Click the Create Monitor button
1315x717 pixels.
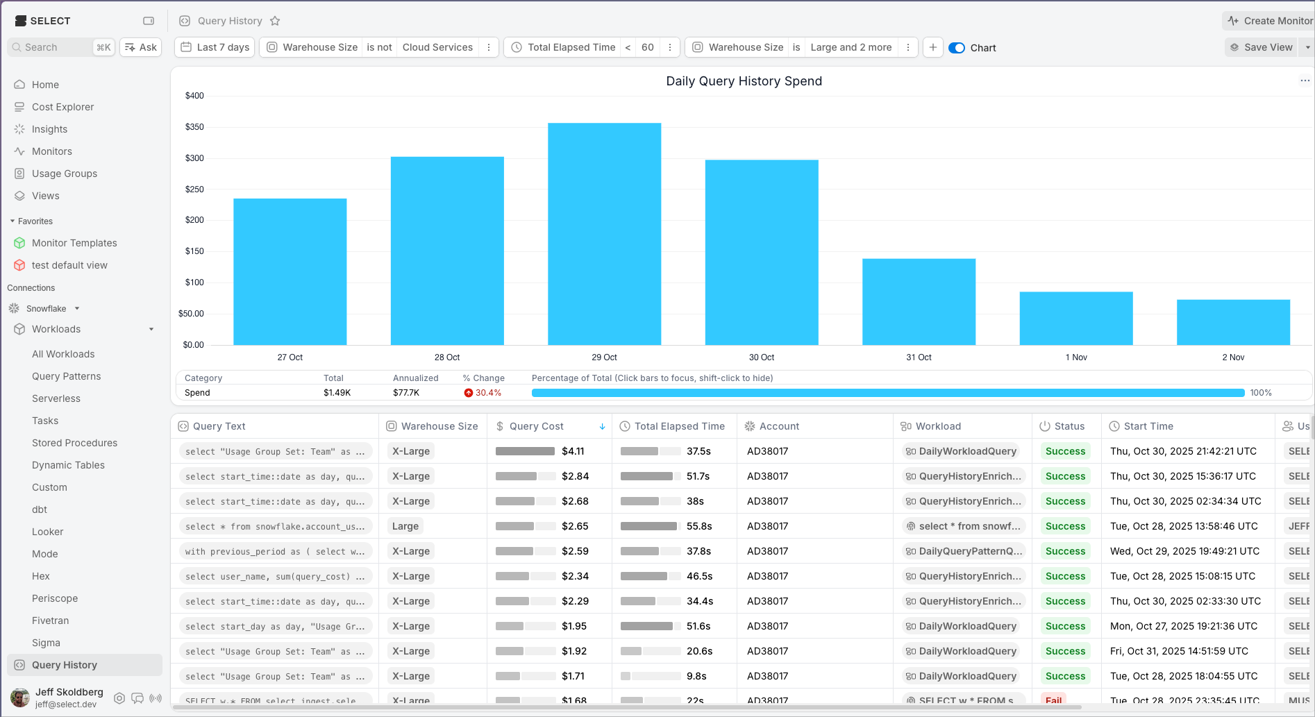click(x=1270, y=21)
